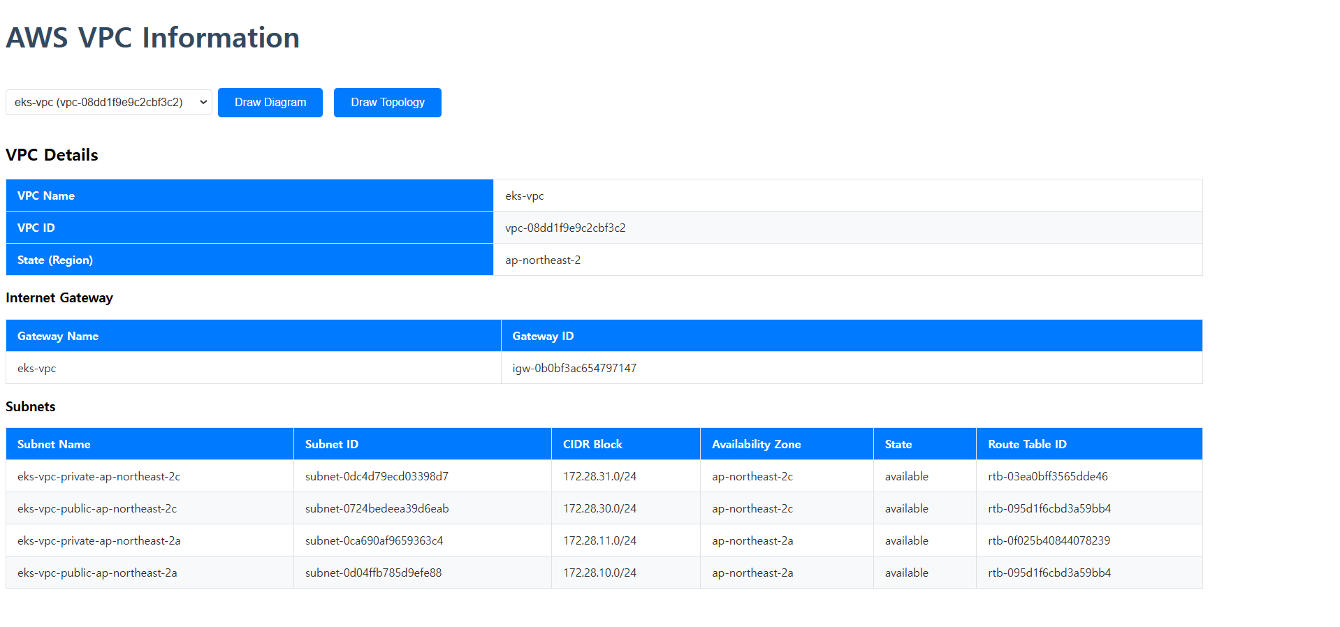Click rtb-095d1f6cbd3a59bb4 in the public-2a row
Image resolution: width=1340 pixels, height=627 pixels.
pos(1049,573)
